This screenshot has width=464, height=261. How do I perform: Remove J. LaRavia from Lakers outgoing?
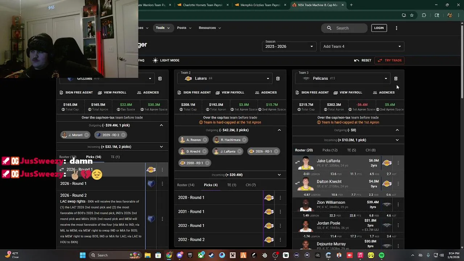[240, 152]
